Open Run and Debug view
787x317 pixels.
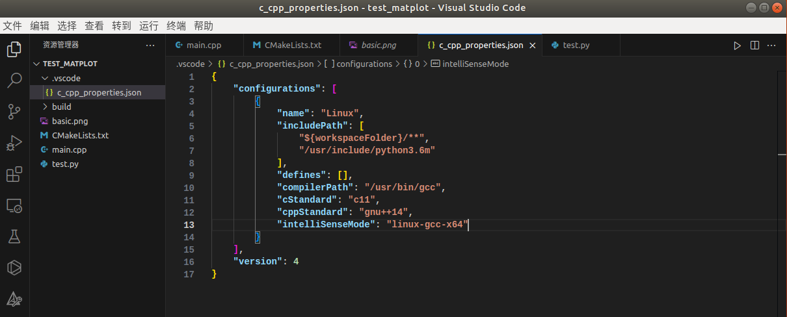pyautogui.click(x=14, y=143)
